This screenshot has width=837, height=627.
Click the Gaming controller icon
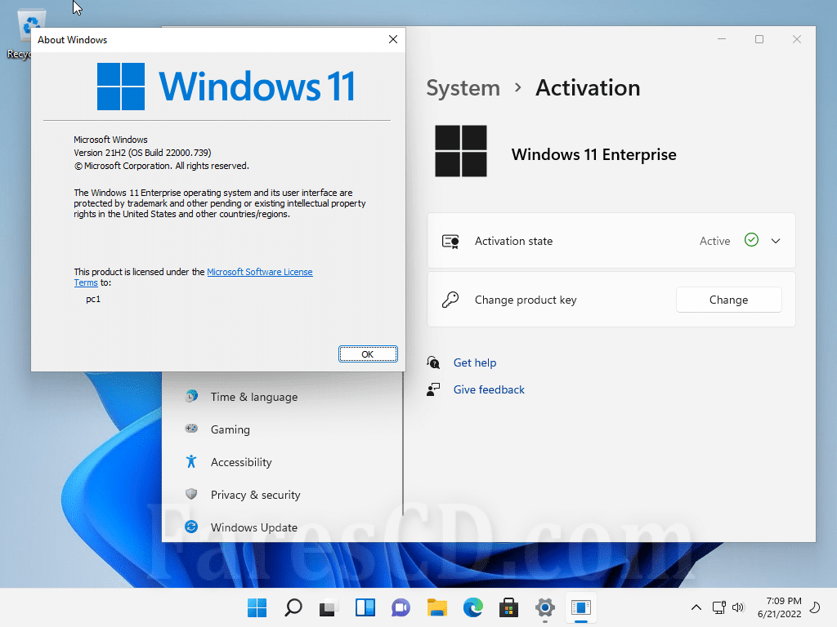[x=191, y=428]
